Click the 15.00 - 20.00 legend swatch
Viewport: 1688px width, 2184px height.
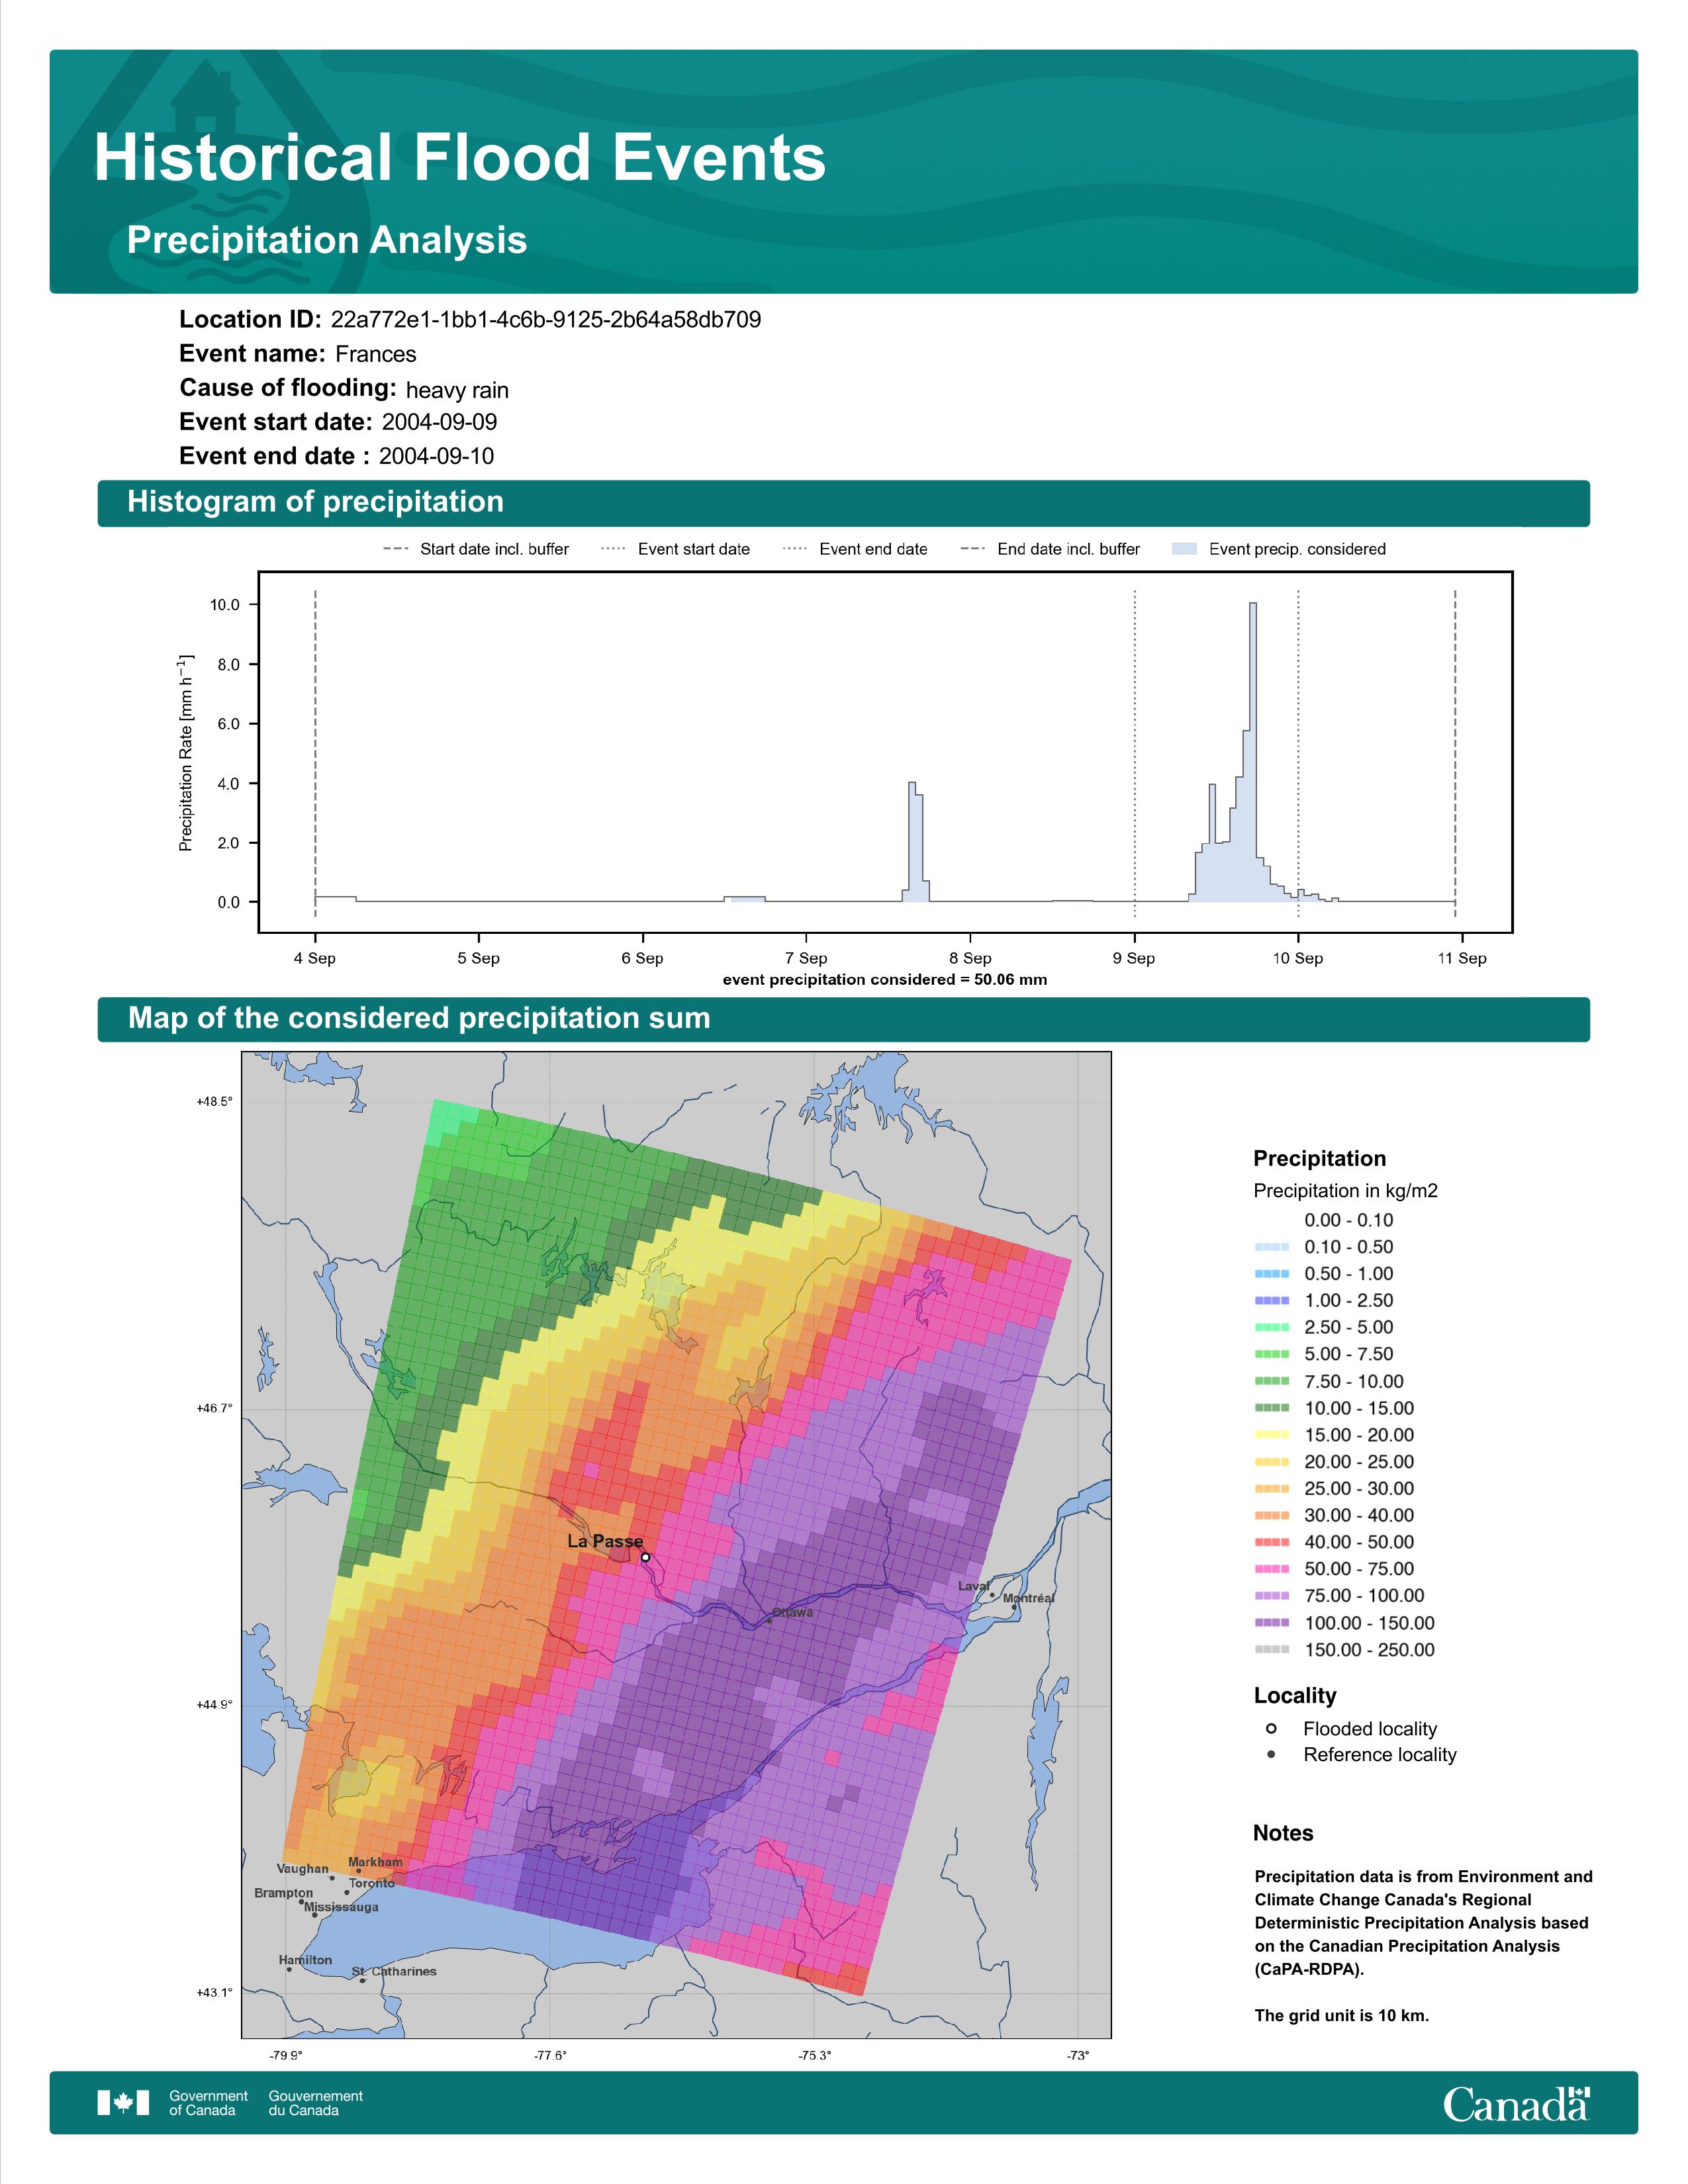point(1271,1435)
